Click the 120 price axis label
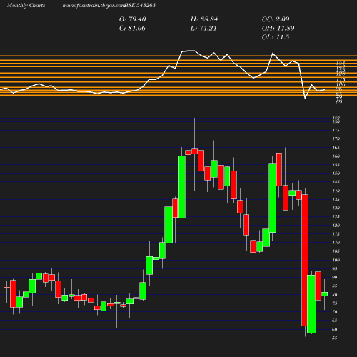 pyautogui.click(x=336, y=226)
